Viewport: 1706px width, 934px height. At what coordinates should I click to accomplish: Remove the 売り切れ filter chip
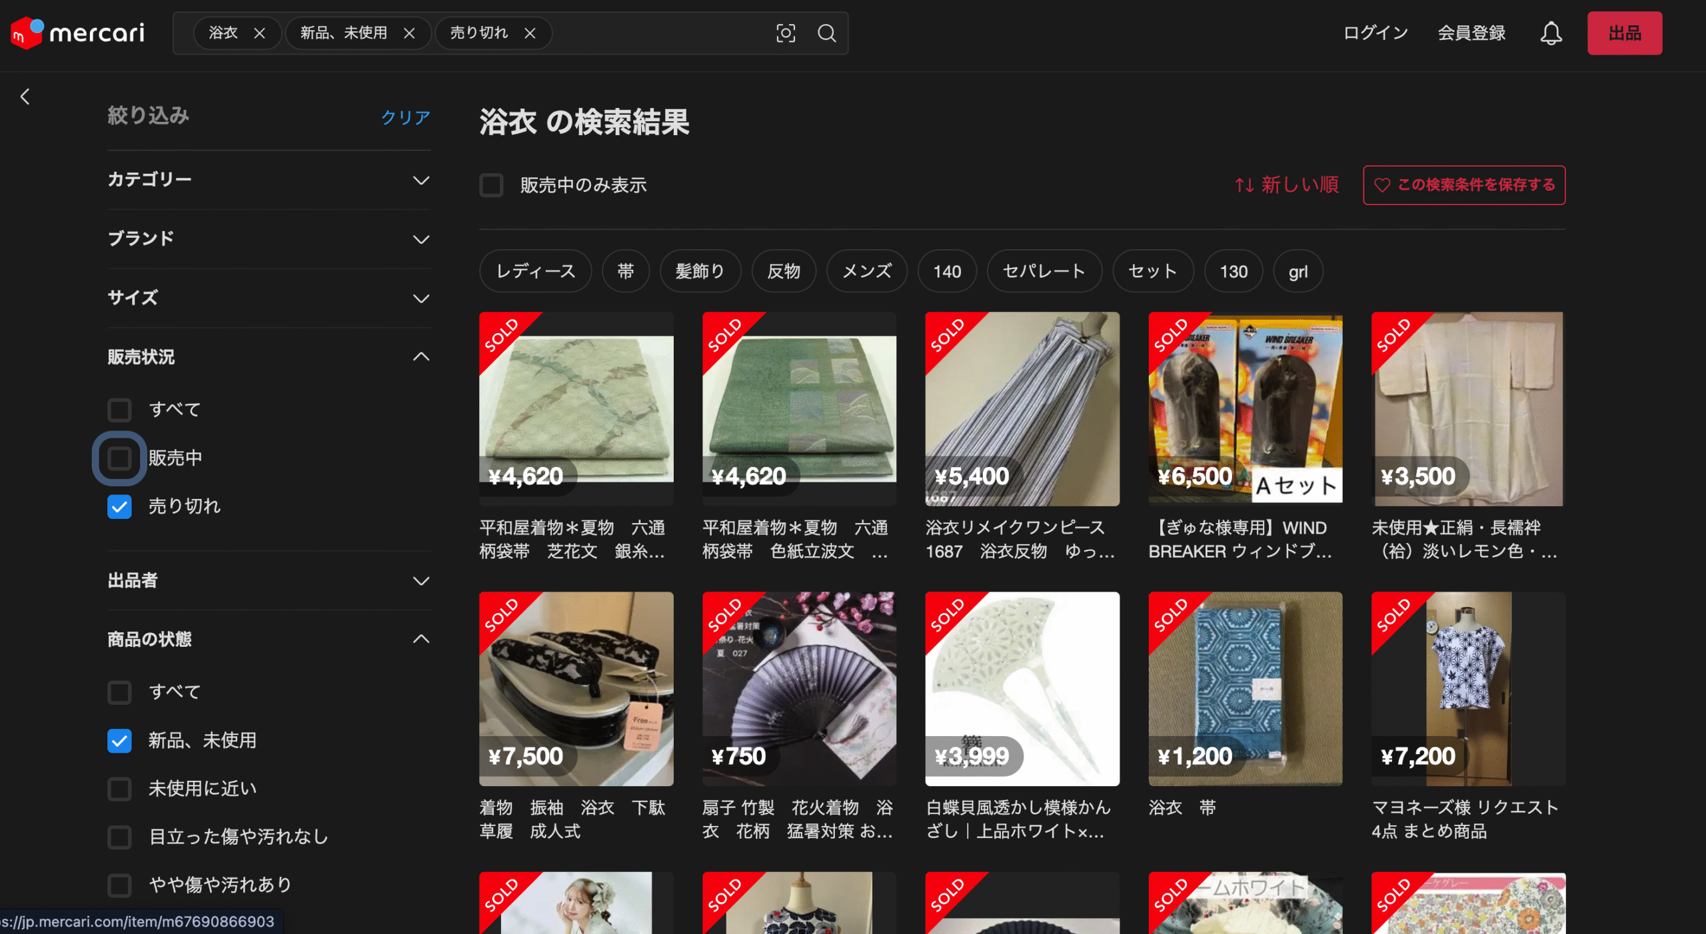coord(530,33)
